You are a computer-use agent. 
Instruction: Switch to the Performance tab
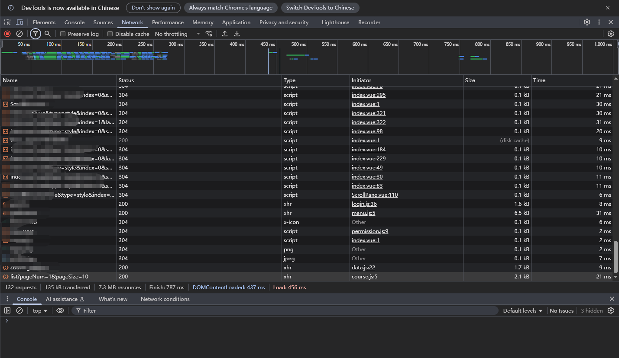point(168,22)
